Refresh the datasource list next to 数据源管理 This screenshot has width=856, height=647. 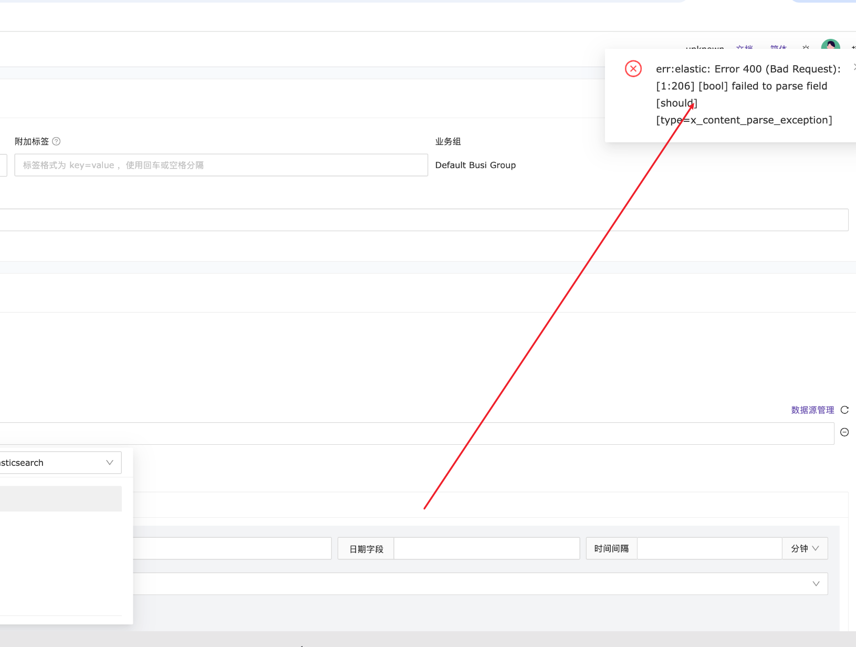click(844, 410)
